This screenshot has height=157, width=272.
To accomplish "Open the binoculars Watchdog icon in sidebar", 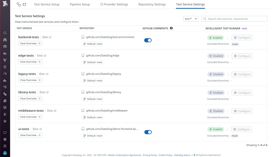I will coord(5,40).
